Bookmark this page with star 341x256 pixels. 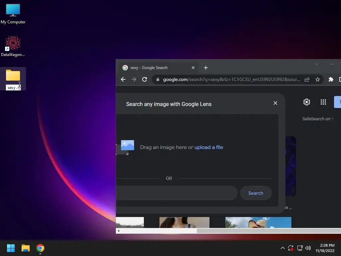click(318, 79)
